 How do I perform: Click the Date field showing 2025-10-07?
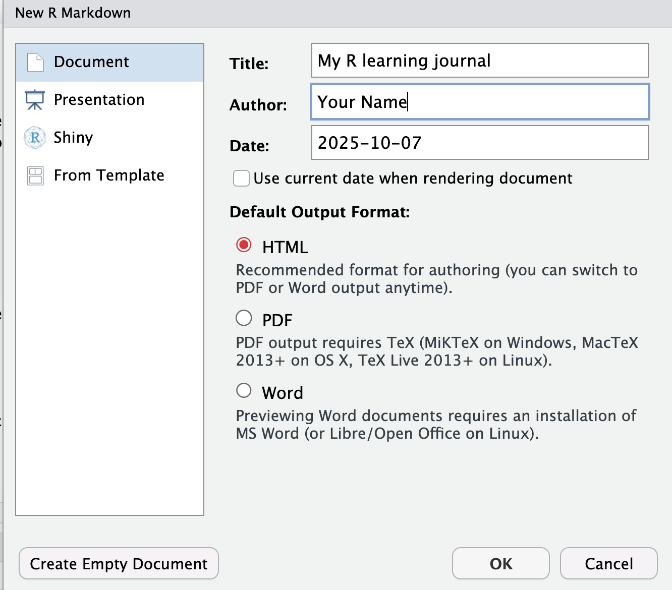tap(479, 143)
